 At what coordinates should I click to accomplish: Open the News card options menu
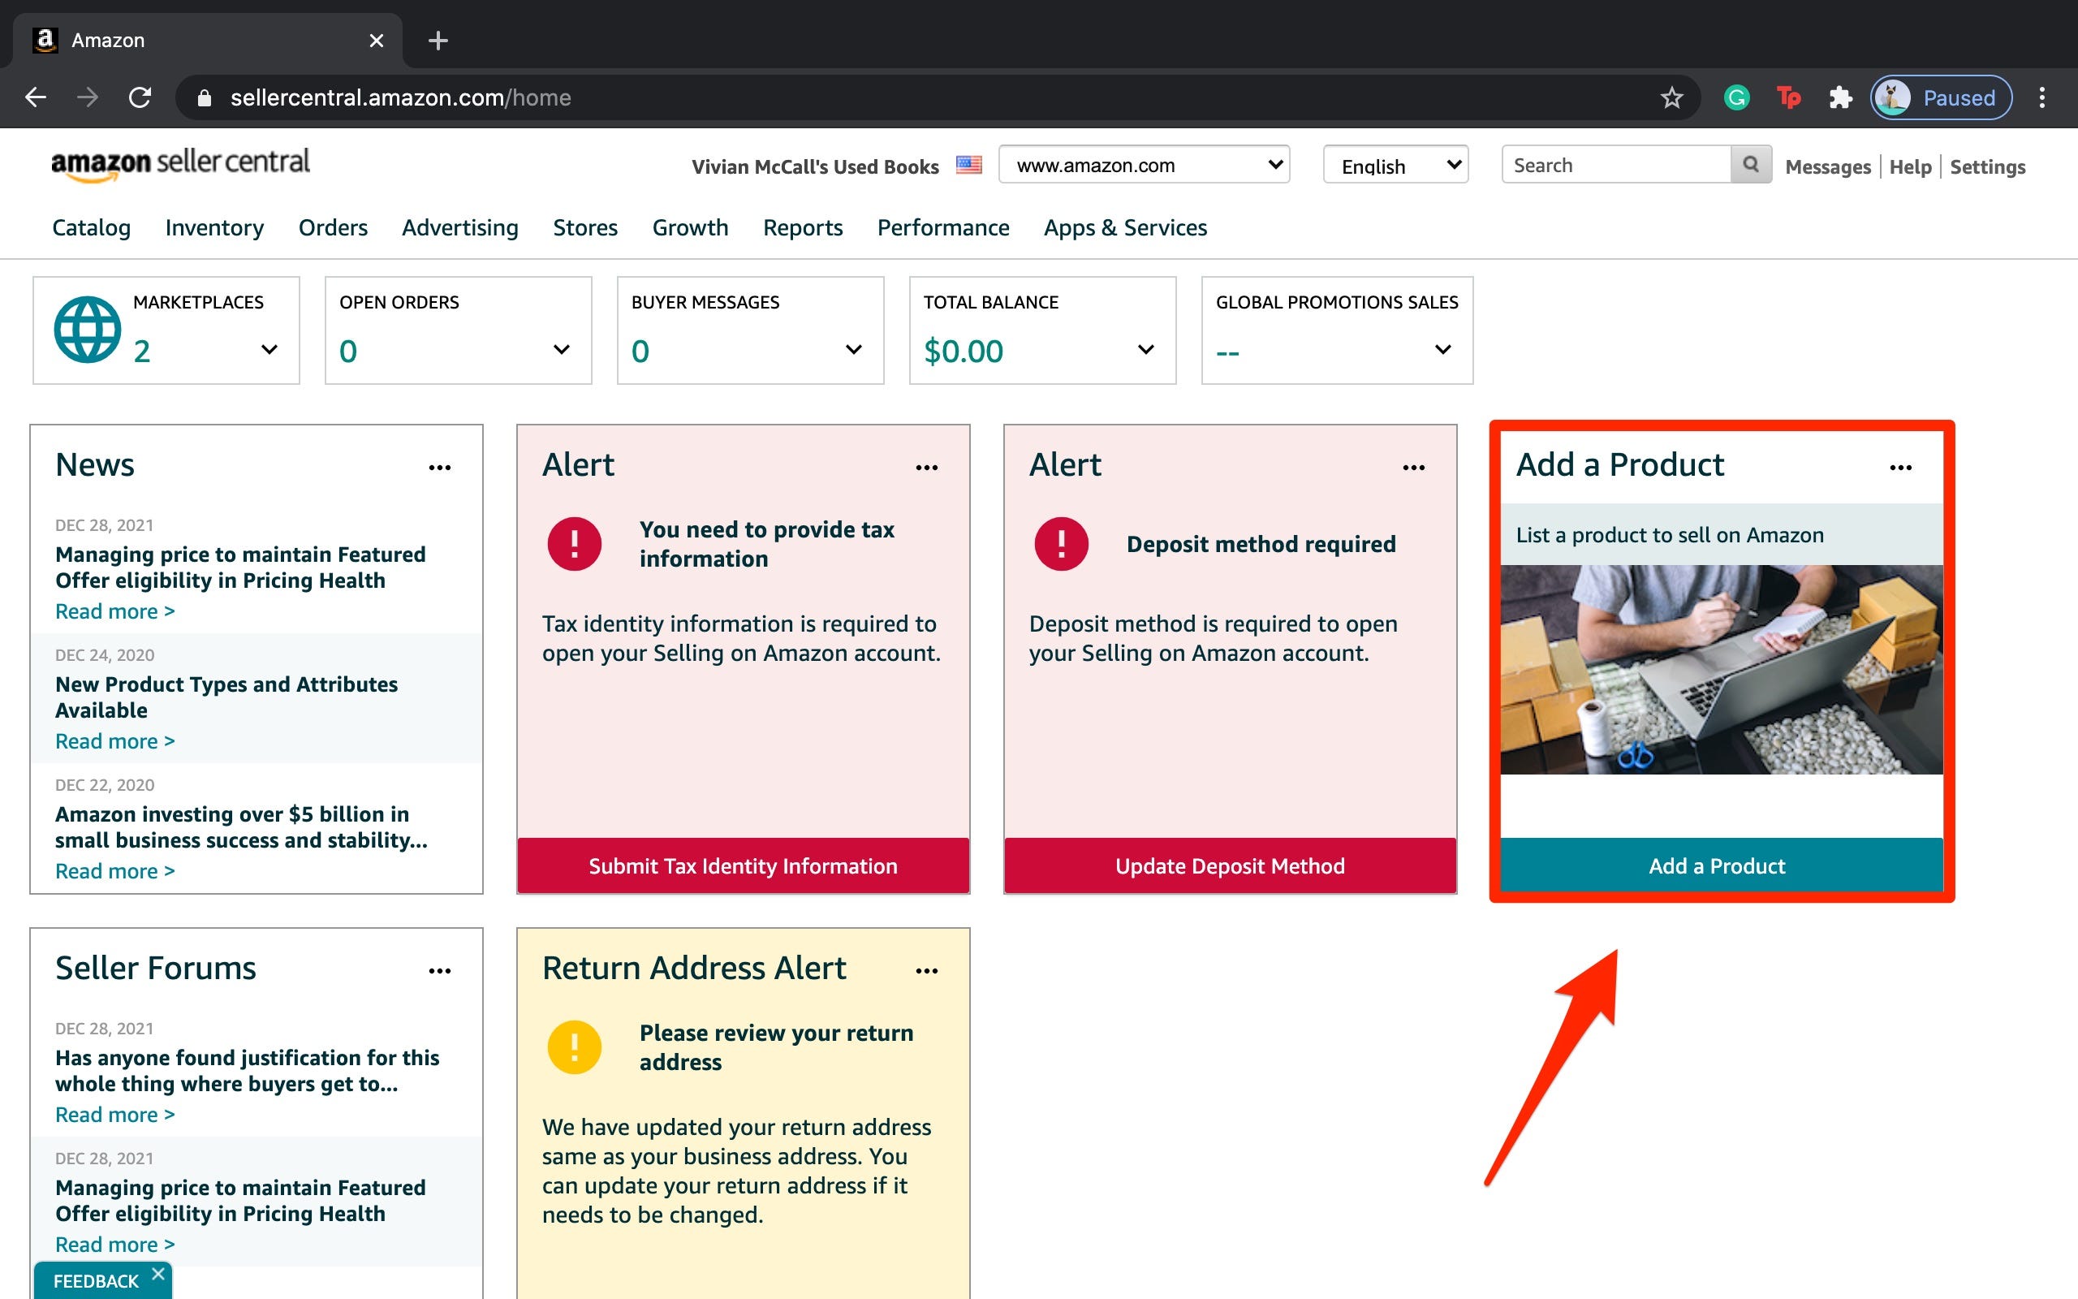coord(440,468)
